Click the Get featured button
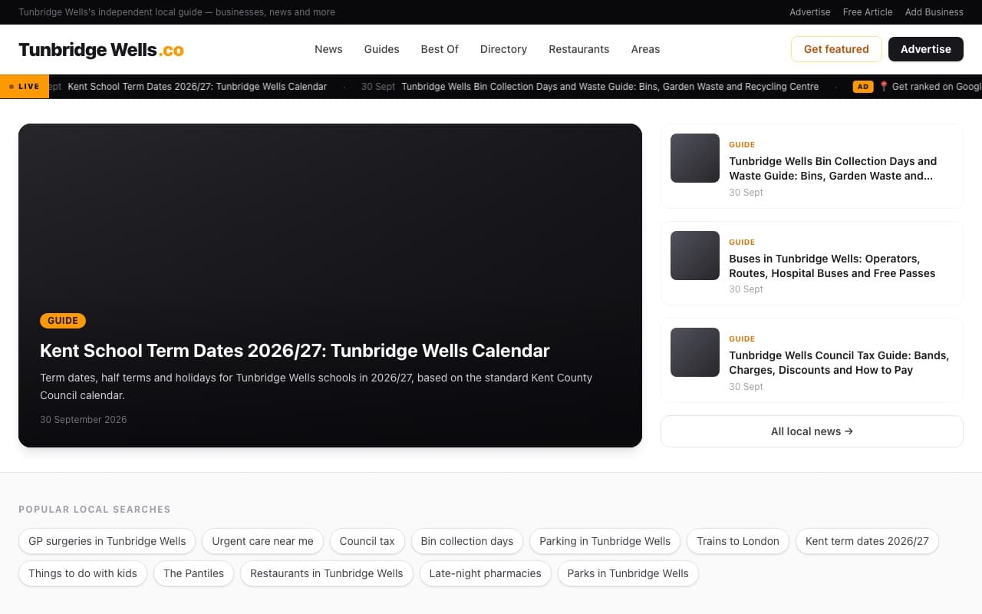This screenshot has width=982, height=614. [836, 49]
